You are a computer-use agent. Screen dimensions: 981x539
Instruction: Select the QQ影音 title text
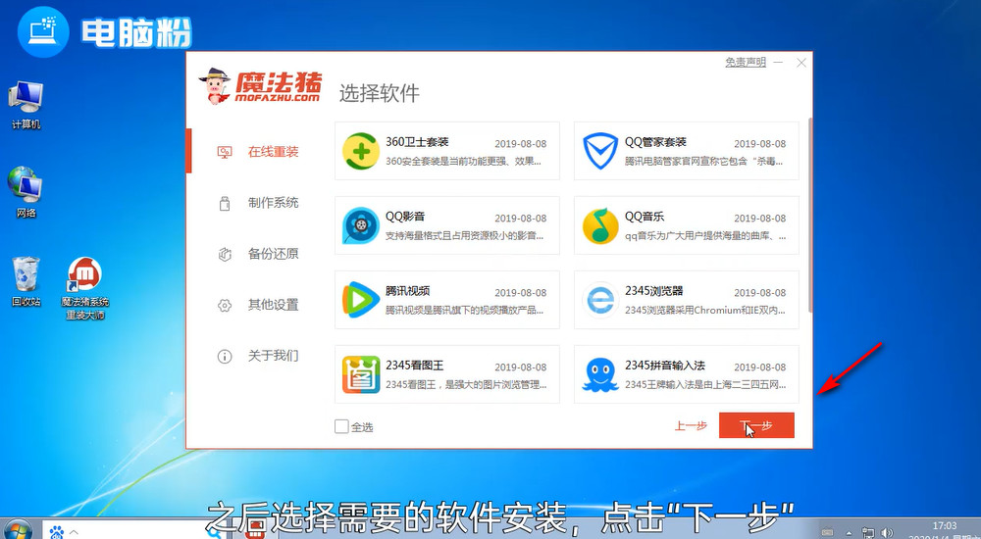(405, 217)
